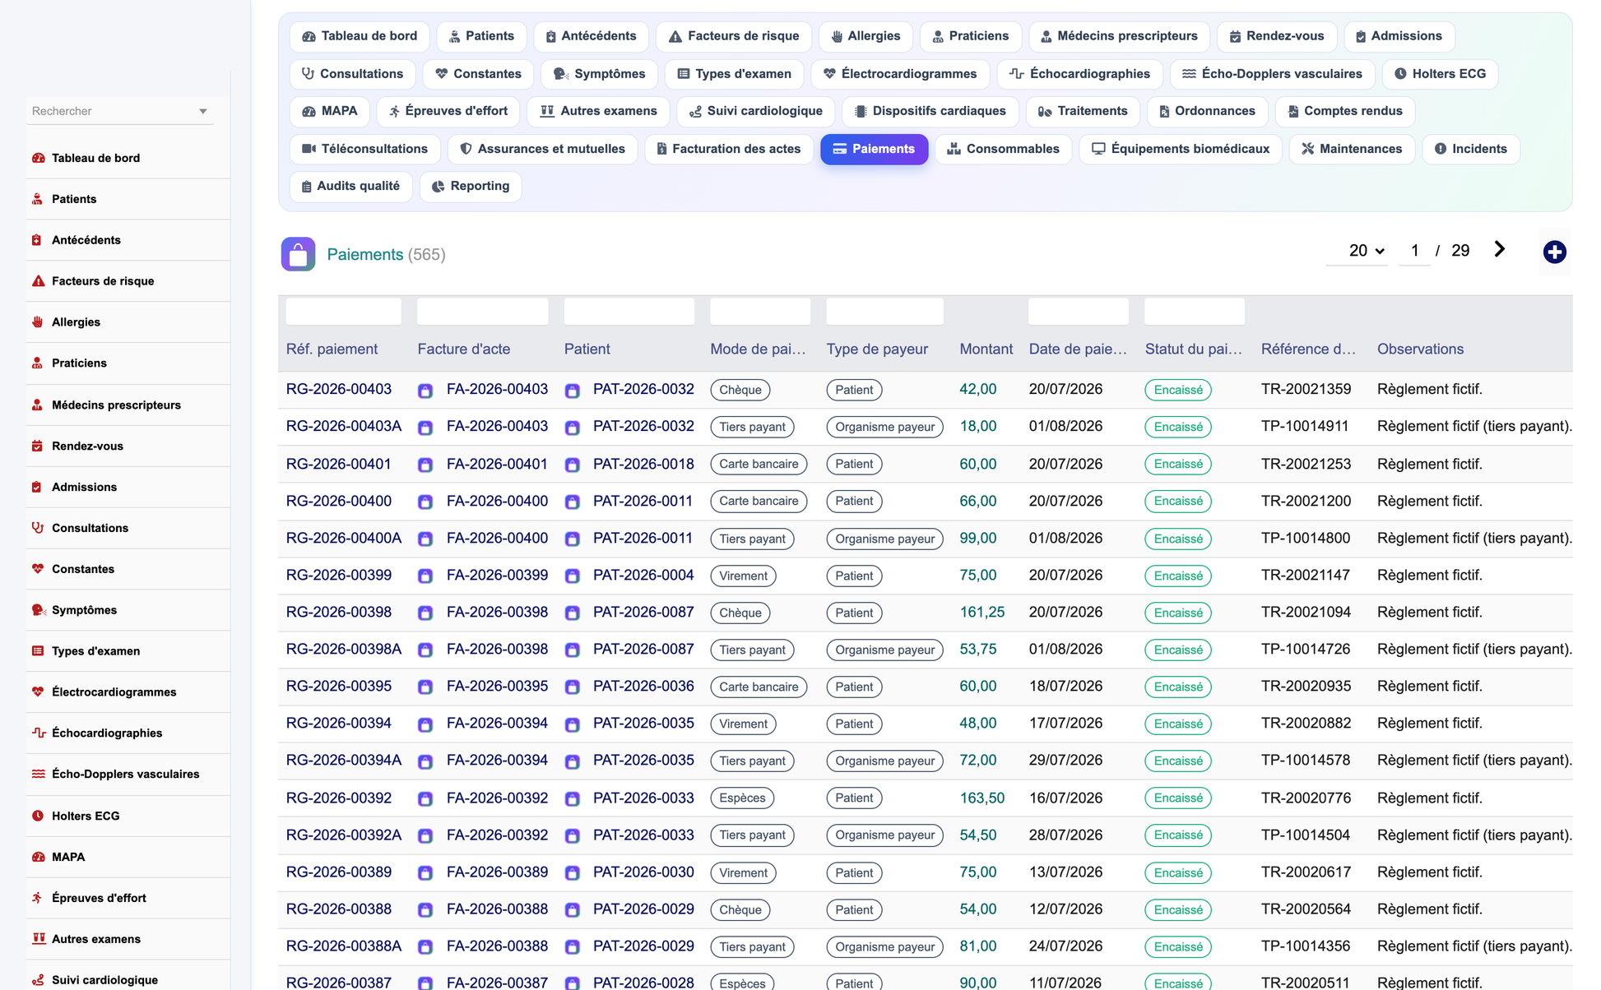Click the Encaissé status in RG-2026-00389 row
This screenshot has width=1601, height=990.
click(x=1177, y=872)
